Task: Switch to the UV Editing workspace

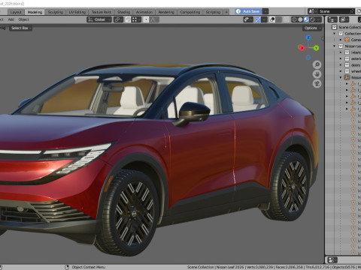Action: [x=77, y=12]
